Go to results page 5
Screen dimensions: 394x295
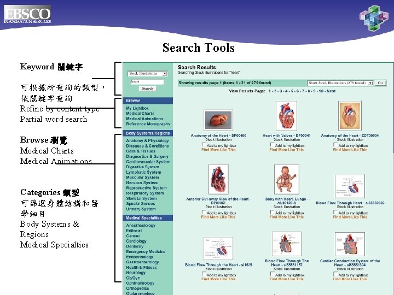(292, 91)
